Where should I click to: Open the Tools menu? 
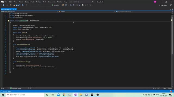45,2
